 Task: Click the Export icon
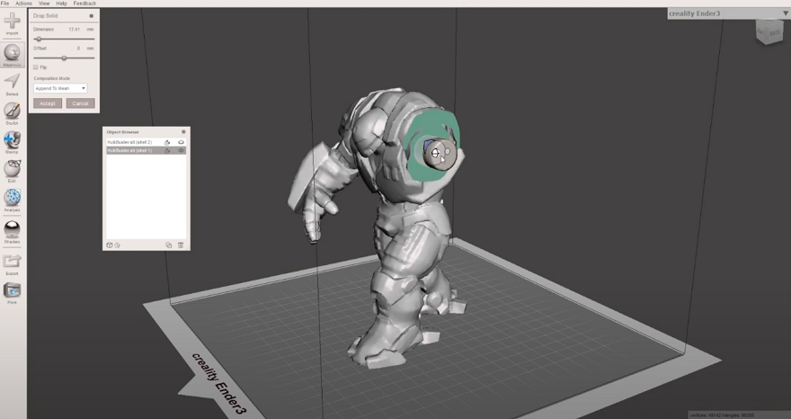[12, 261]
